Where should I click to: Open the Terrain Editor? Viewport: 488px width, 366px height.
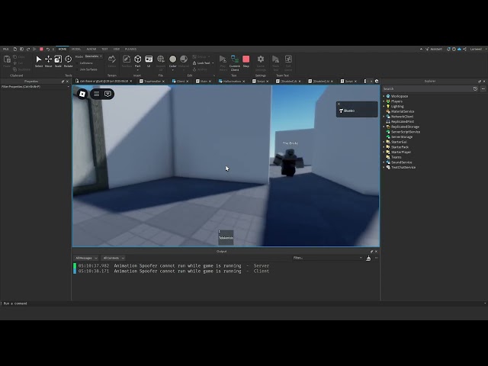[112, 61]
